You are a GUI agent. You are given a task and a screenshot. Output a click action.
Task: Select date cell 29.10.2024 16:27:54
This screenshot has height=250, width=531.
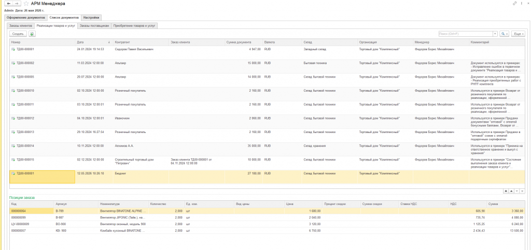coord(94,136)
